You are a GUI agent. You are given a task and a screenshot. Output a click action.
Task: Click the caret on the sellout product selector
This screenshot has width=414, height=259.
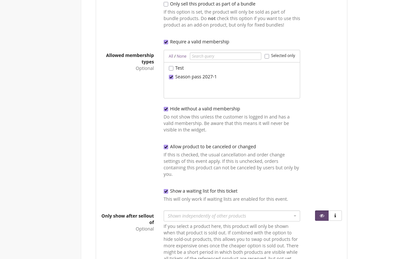295,216
